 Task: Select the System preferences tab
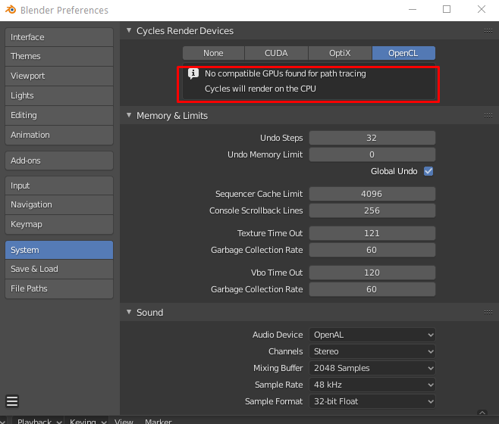pyautogui.click(x=59, y=250)
